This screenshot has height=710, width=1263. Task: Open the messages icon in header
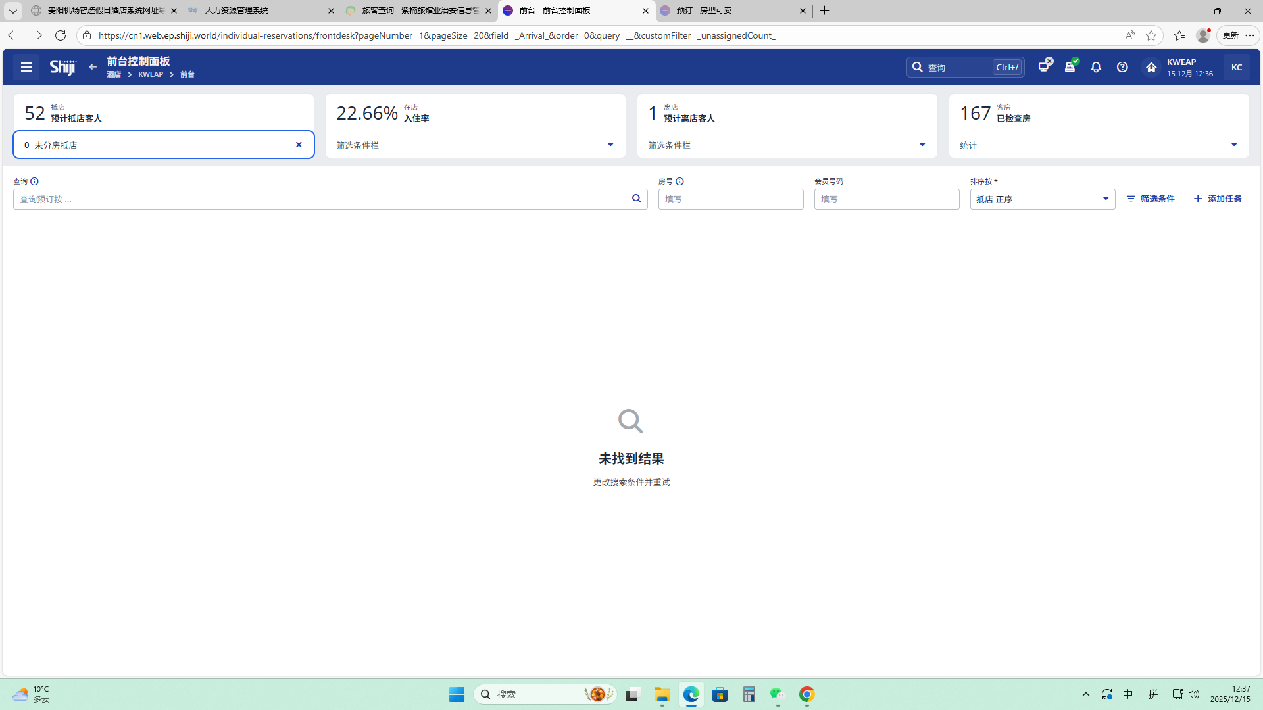pos(1044,66)
